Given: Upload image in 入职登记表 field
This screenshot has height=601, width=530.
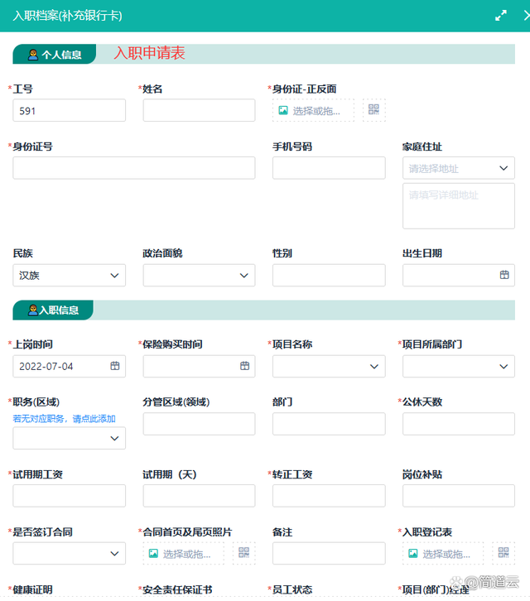Looking at the screenshot, I should click(443, 553).
